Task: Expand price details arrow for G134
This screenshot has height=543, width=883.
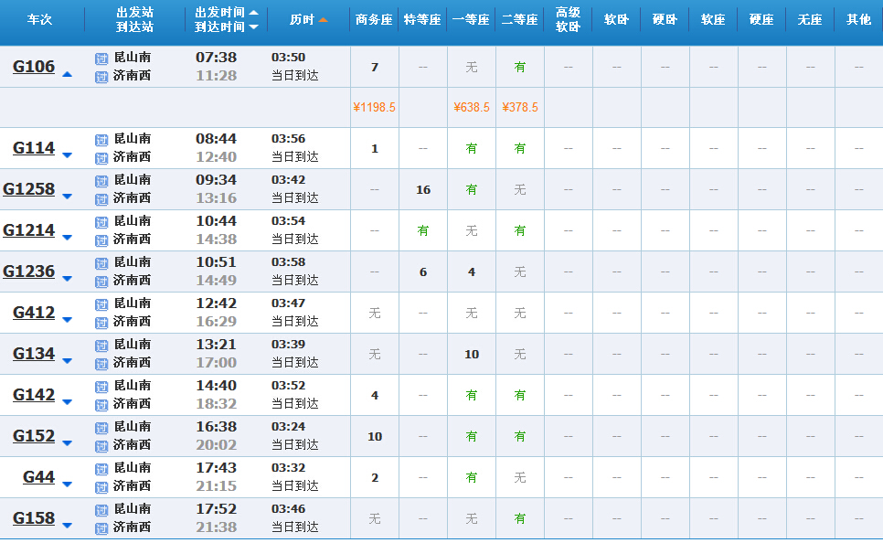Action: click(x=67, y=361)
